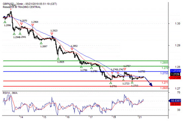Click the red down-triangle marker at 1.2970
183x121 pixels.
point(21,24)
